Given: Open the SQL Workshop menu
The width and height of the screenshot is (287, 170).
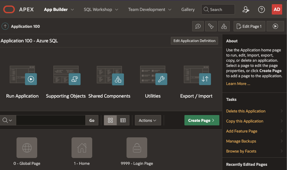Looking at the screenshot, I should 101,10.
